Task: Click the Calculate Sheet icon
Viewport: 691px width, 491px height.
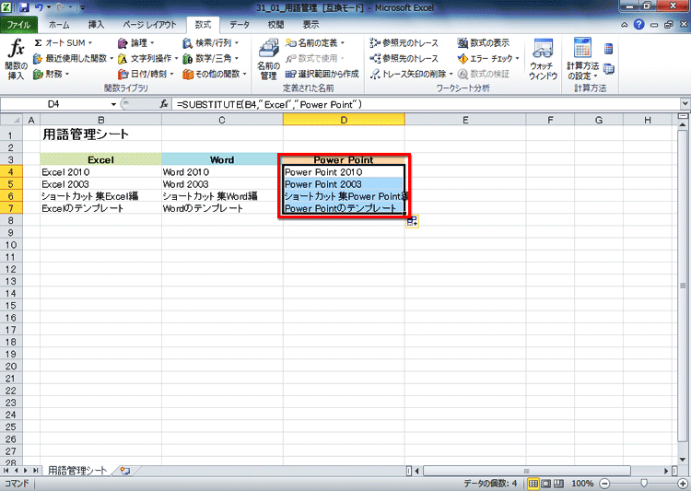Action: (609, 69)
